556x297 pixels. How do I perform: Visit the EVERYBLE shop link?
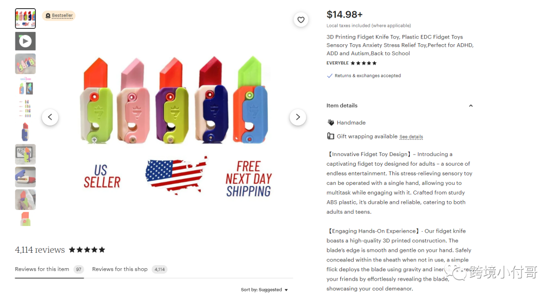coord(337,63)
